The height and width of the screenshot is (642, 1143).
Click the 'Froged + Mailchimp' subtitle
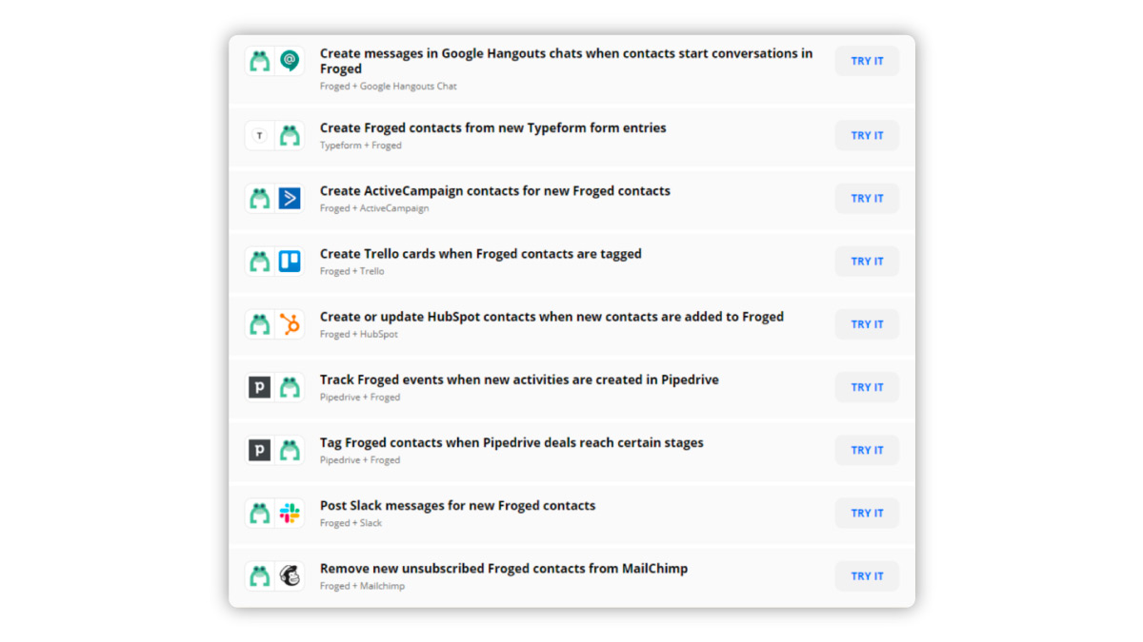(x=362, y=586)
